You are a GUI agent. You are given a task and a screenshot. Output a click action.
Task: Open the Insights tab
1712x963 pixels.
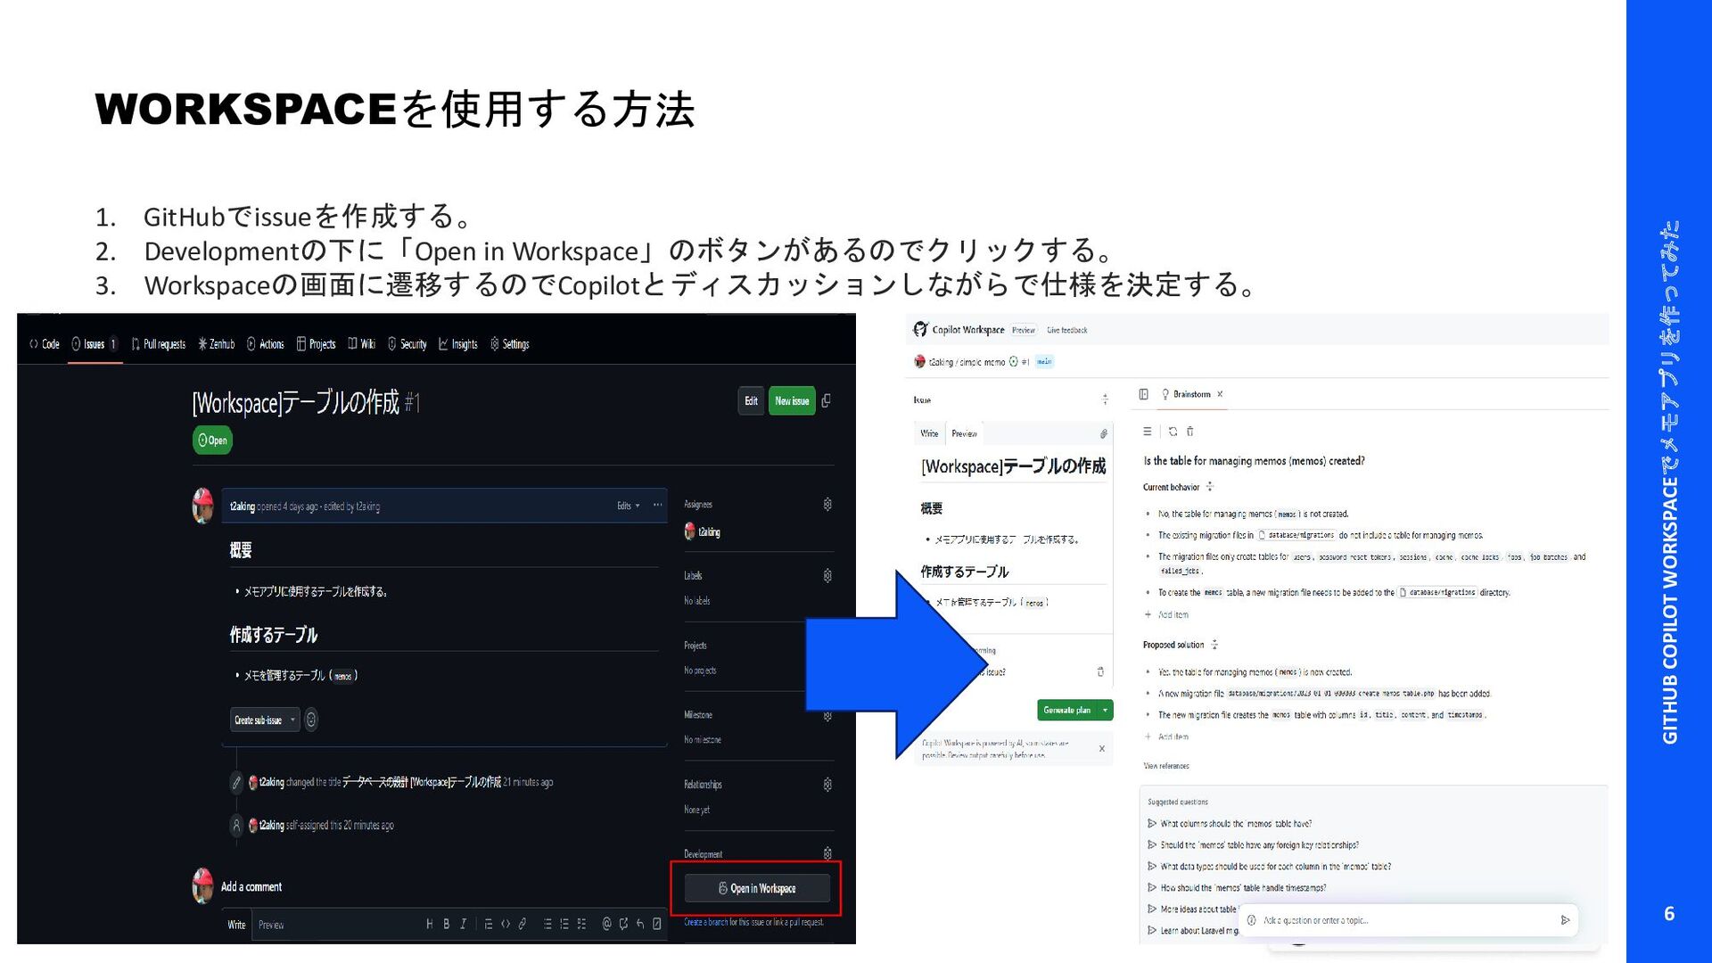coord(458,344)
